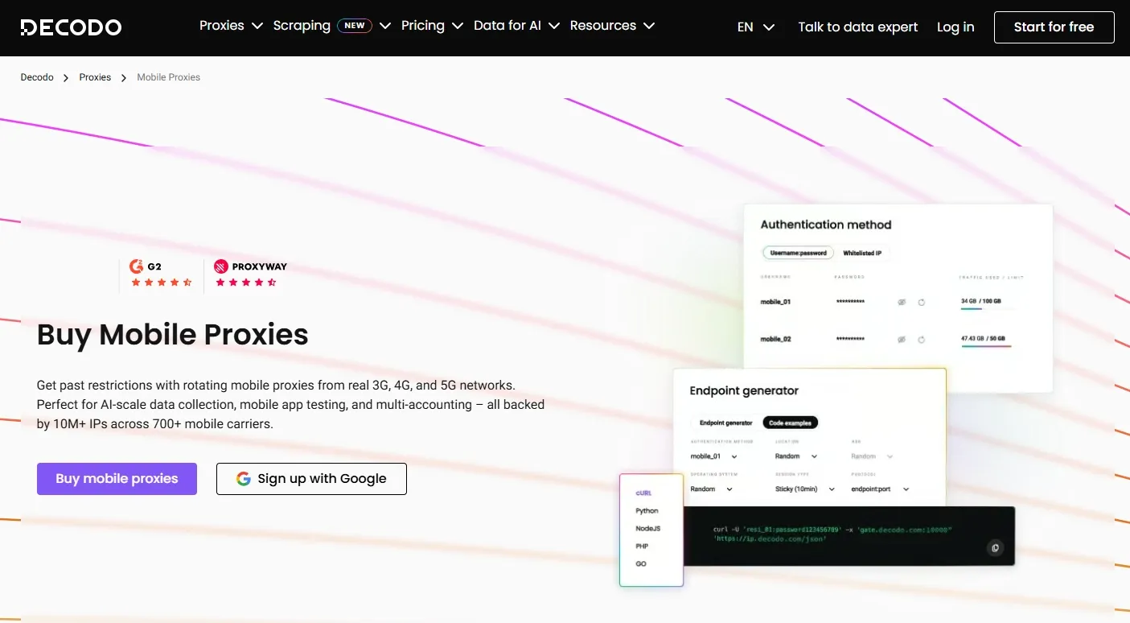Switch to the Code examples tab
This screenshot has width=1130, height=623.
coord(791,423)
